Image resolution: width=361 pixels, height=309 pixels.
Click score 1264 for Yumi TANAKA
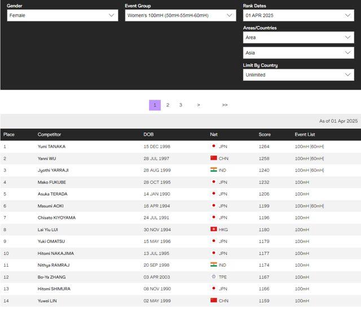pyautogui.click(x=264, y=147)
